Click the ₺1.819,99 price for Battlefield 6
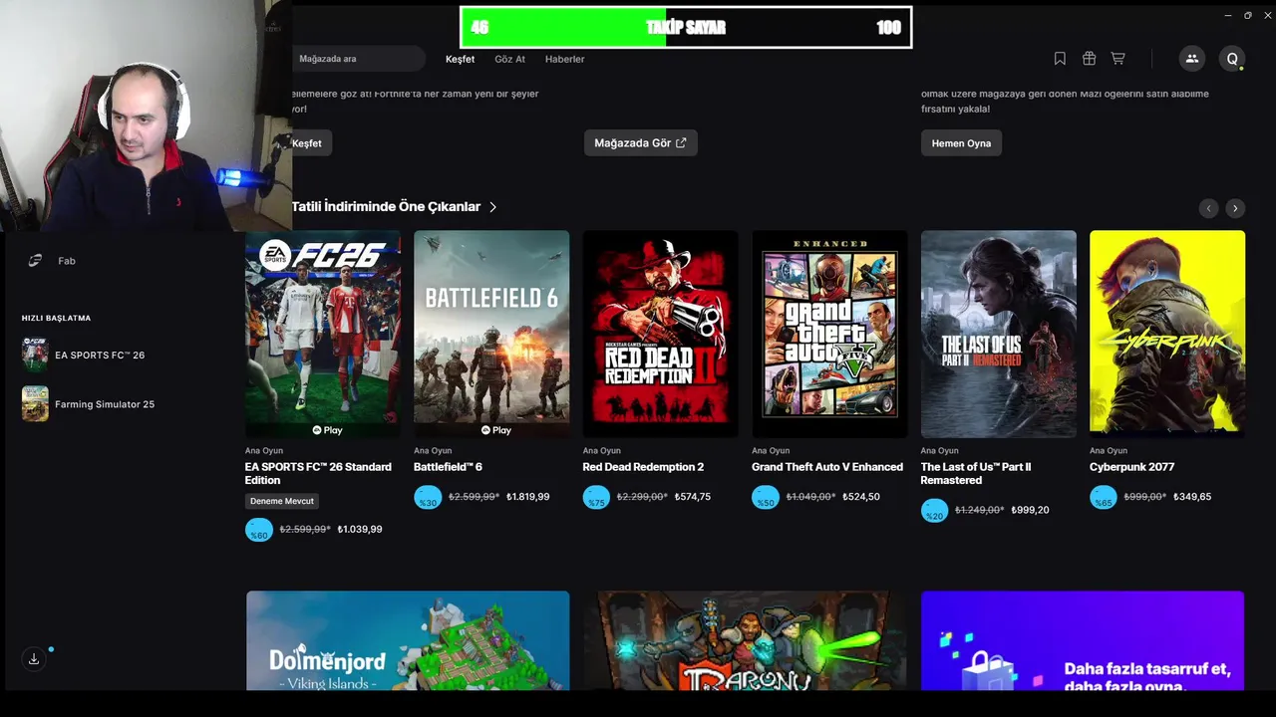1276x717 pixels. tap(528, 497)
